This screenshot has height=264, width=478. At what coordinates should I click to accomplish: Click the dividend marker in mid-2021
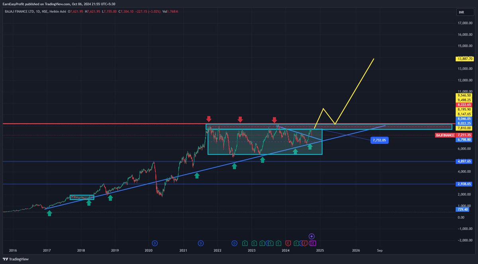pos(201,243)
